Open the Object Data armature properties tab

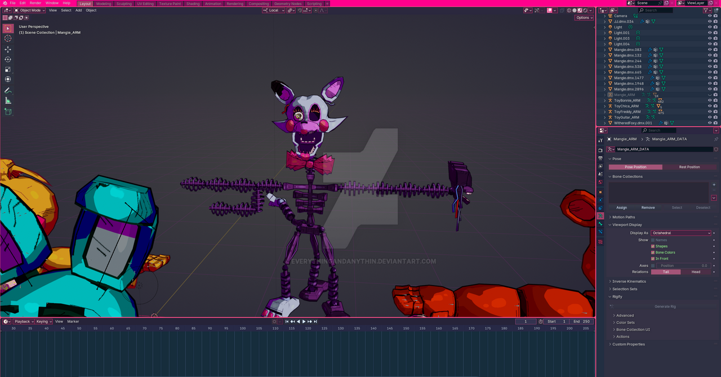[600, 216]
